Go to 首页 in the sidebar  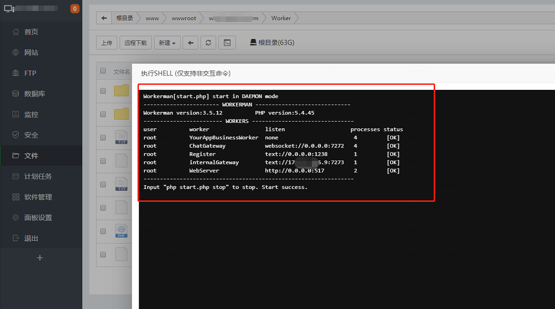tap(31, 32)
